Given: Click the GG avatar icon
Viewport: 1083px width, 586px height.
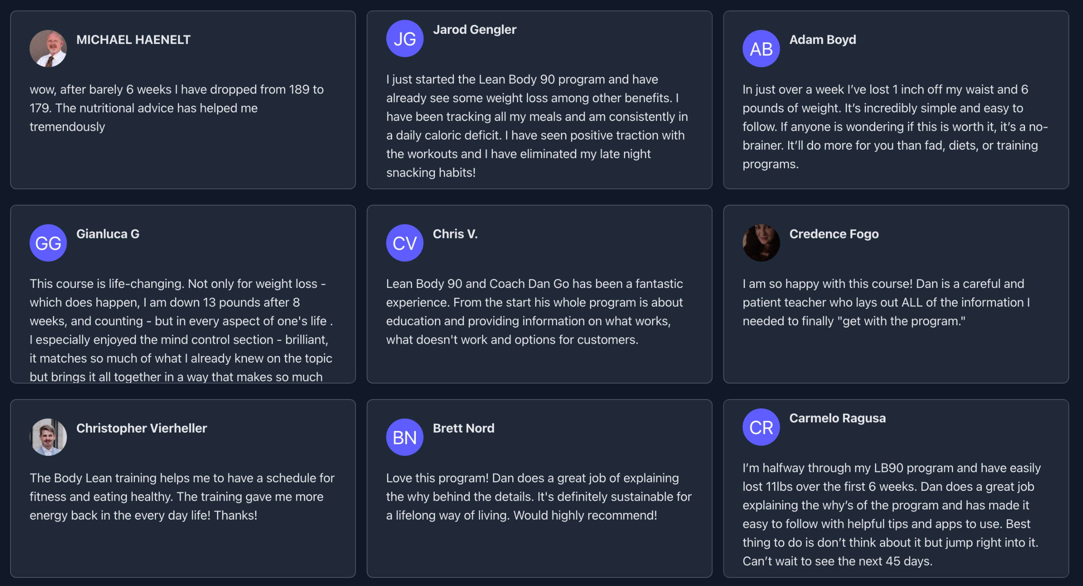Looking at the screenshot, I should coord(48,243).
